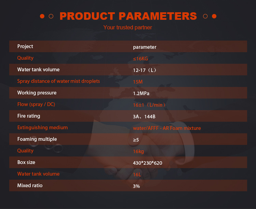
Task: Click the 3A、144B fire rating value
Action: click(144, 117)
